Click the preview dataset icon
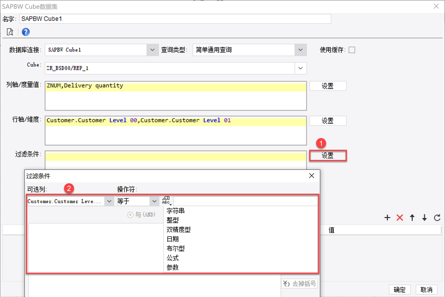 pyautogui.click(x=10, y=32)
